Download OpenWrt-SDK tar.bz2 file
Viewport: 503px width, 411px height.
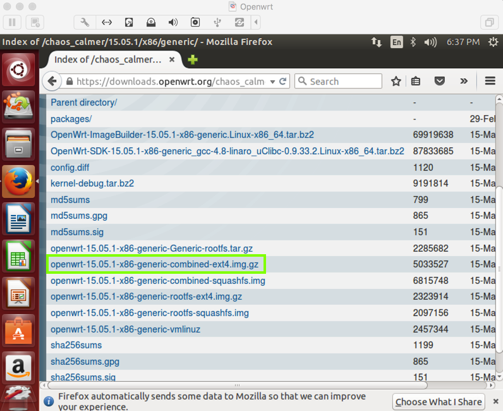[x=227, y=151]
